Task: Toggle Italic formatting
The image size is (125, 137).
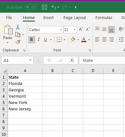Action: (x=39, y=40)
